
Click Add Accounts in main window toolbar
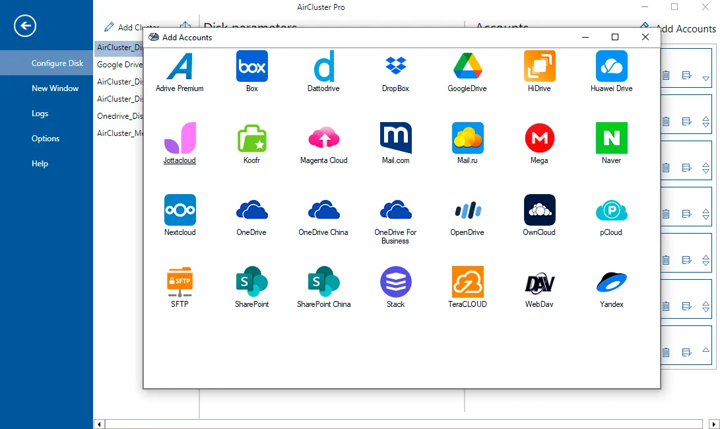pos(678,28)
